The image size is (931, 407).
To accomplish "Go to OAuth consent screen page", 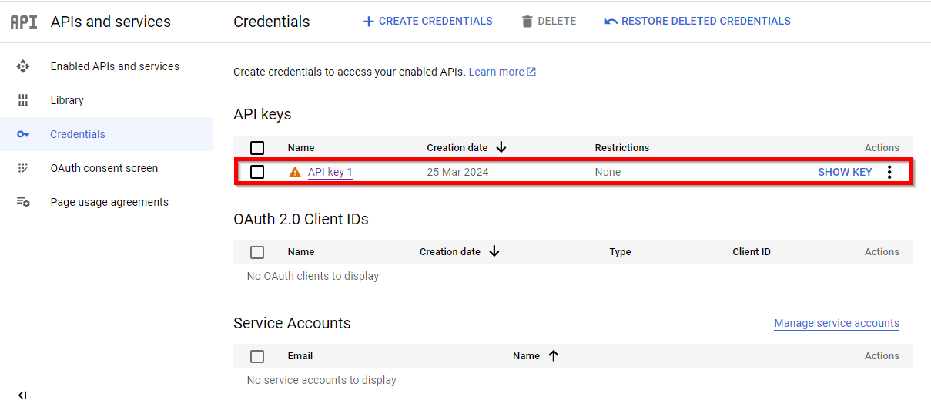I will point(104,168).
